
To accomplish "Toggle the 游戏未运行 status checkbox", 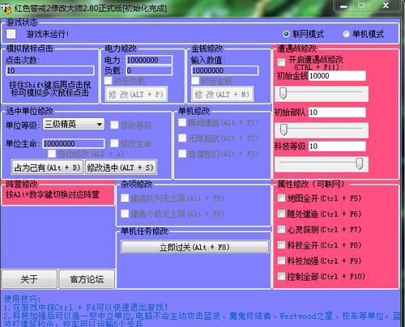I will coord(11,34).
